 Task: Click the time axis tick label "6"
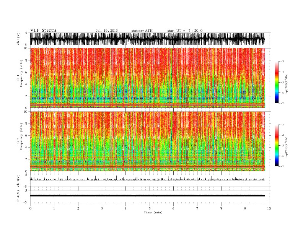coord(174,208)
